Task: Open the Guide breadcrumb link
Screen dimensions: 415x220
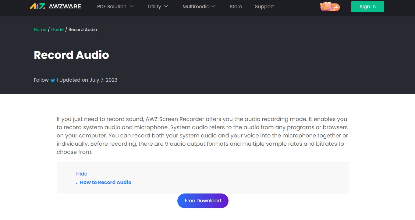Action: point(57,30)
